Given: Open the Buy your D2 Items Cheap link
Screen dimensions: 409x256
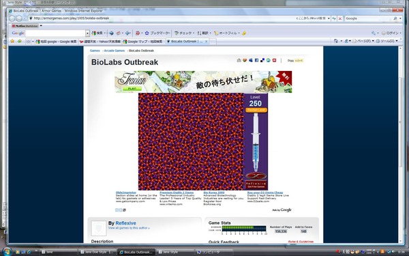Looking at the screenshot, I should click(x=265, y=193).
